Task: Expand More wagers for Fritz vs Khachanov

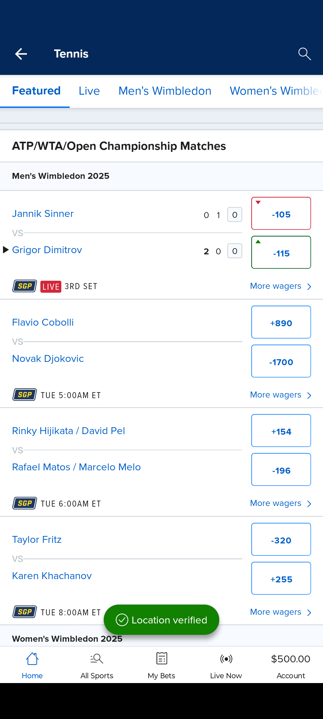Action: click(x=281, y=612)
